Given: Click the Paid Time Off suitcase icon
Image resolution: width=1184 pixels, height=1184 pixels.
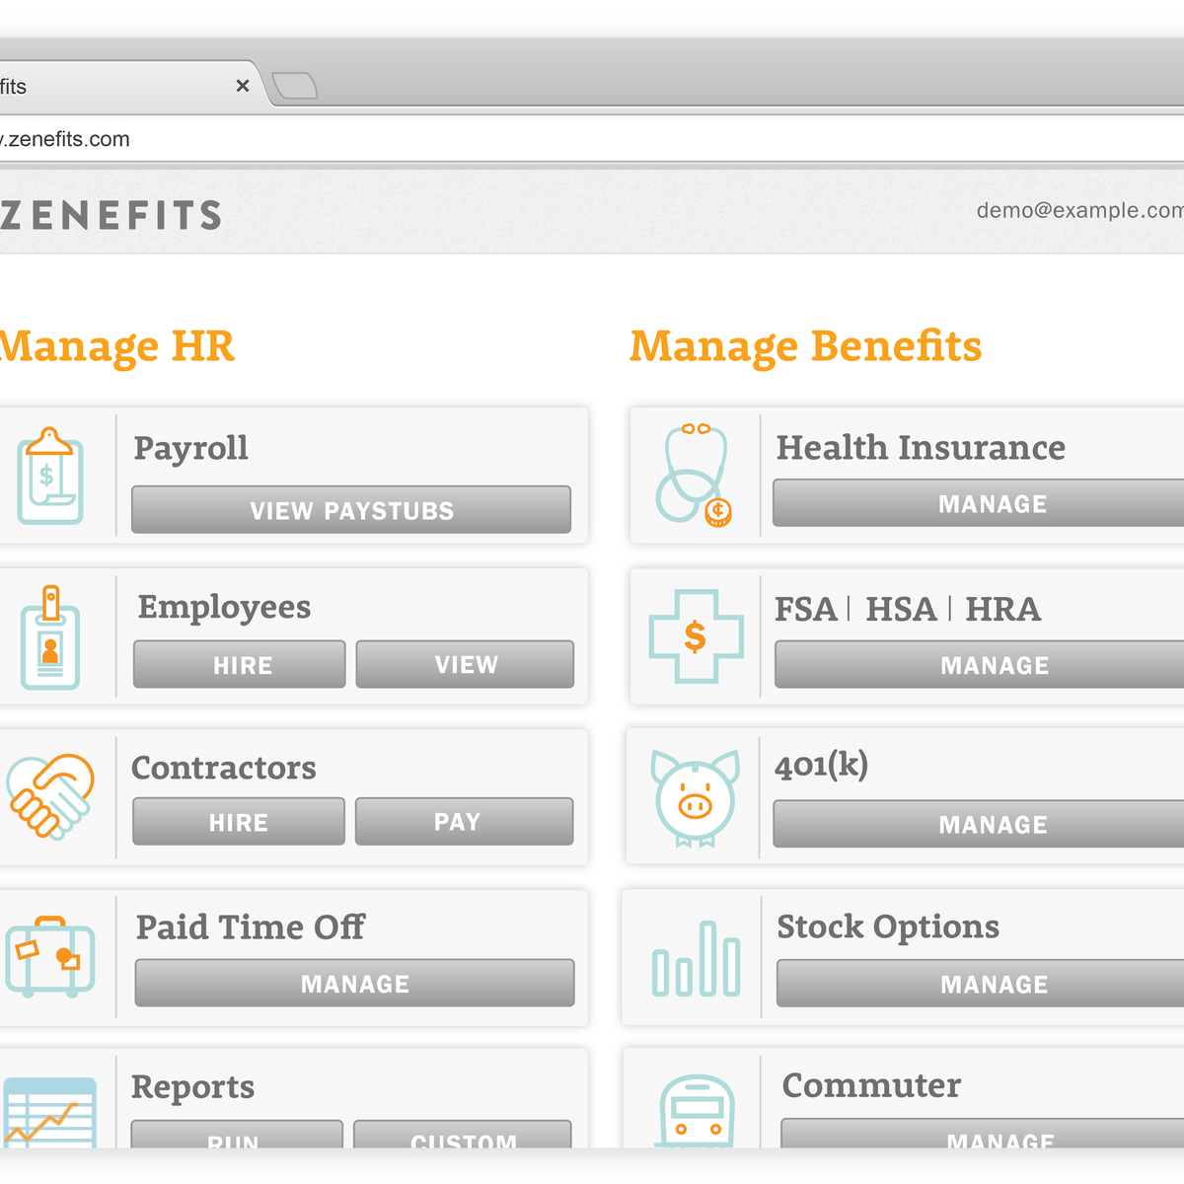Looking at the screenshot, I should point(49,957).
